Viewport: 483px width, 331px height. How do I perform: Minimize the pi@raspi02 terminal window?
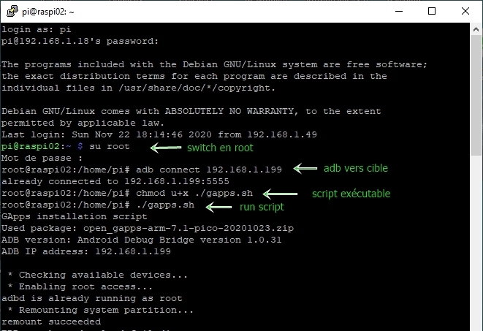coord(399,12)
